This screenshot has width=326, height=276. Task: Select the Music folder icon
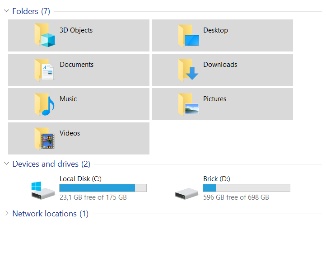[45, 104]
